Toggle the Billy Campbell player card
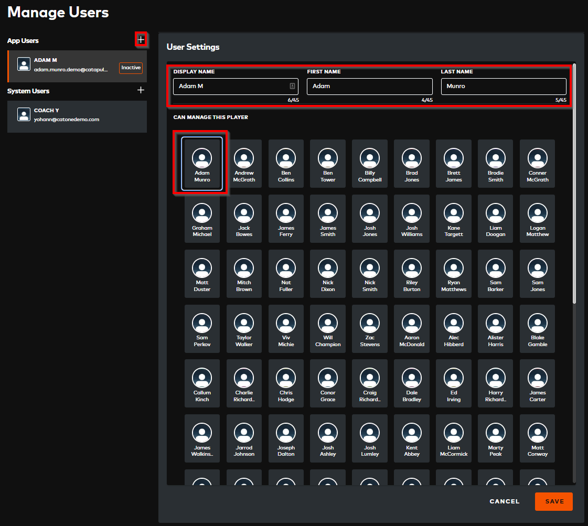 [370, 164]
